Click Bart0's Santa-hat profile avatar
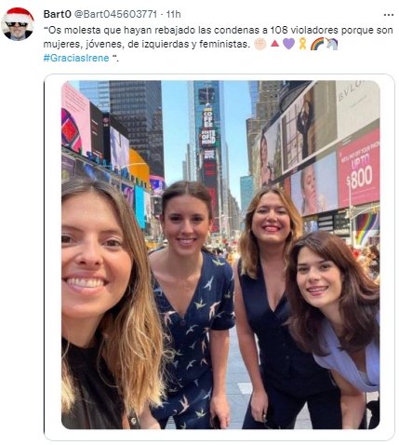399x445 pixels. click(x=18, y=24)
